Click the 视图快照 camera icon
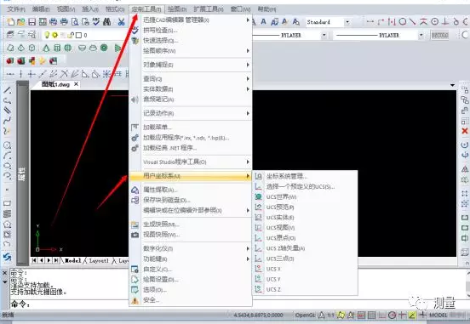 click(135, 235)
